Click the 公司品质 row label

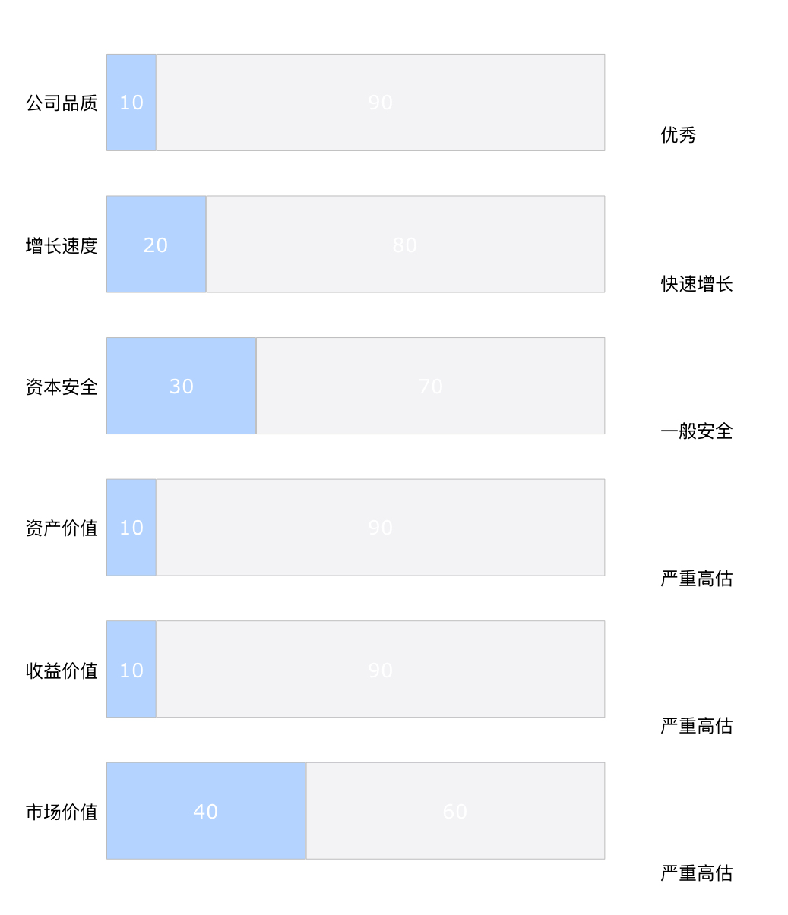[x=62, y=103]
